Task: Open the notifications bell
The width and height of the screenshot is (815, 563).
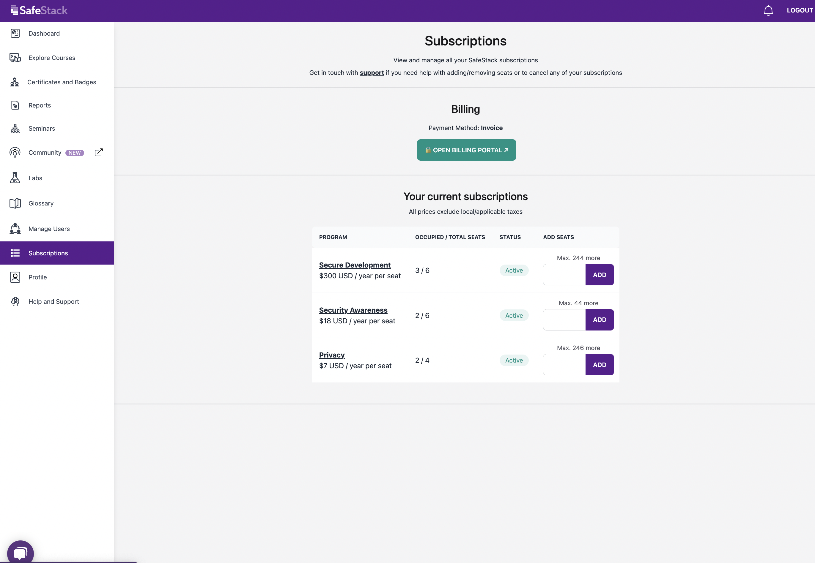Action: (x=768, y=11)
